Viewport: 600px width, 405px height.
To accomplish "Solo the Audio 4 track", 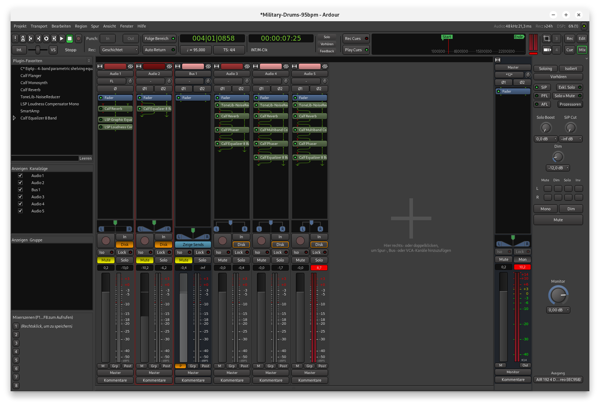I will pos(280,260).
